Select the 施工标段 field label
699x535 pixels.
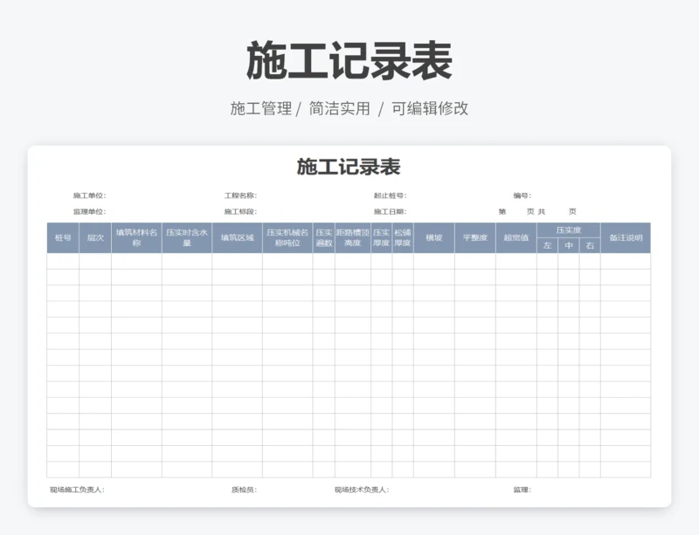240,211
